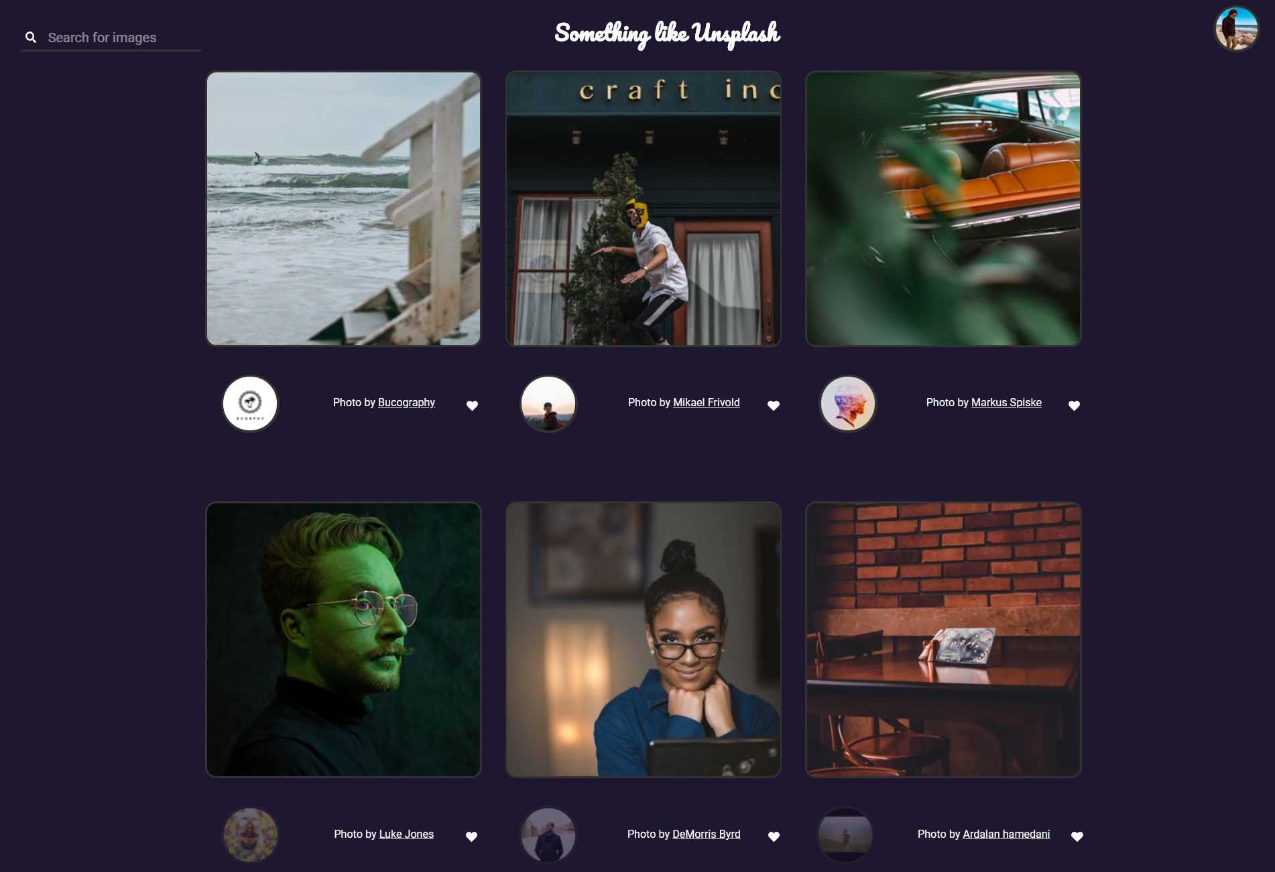Open Markus Spiske's profile avatar
Image resolution: width=1275 pixels, height=872 pixels.
848,403
